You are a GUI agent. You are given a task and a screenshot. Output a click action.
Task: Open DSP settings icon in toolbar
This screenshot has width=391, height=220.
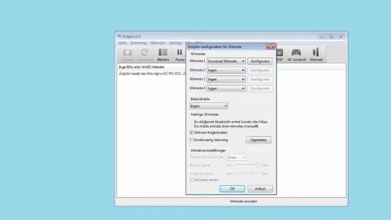[x=280, y=55]
